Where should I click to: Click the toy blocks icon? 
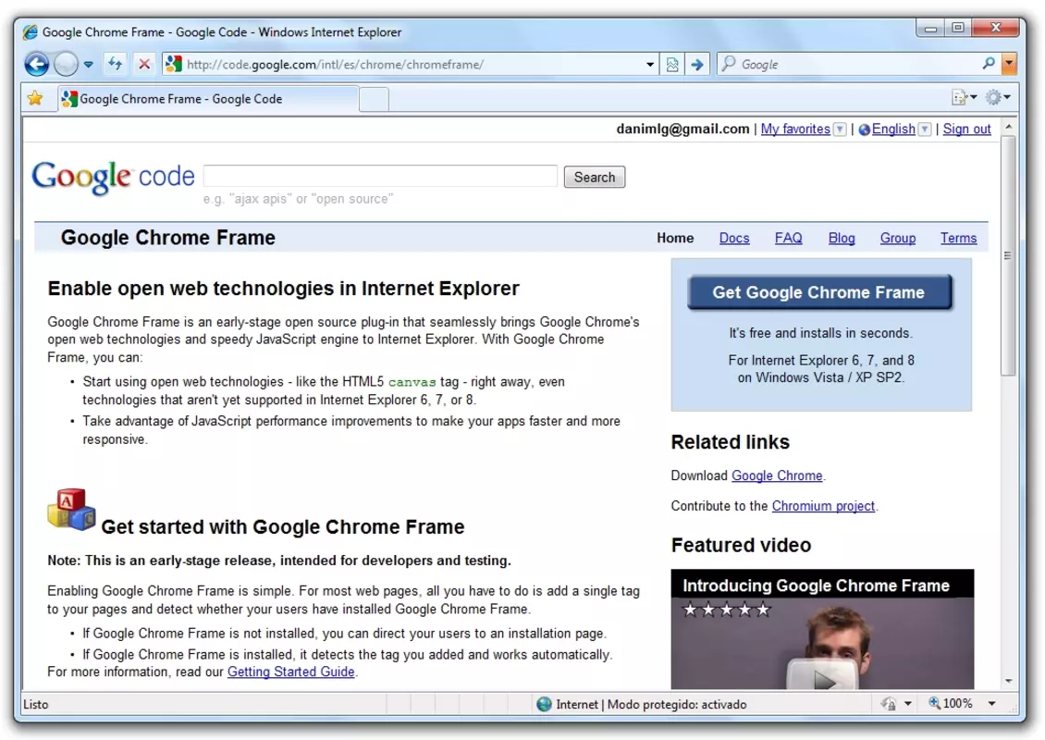coord(70,510)
